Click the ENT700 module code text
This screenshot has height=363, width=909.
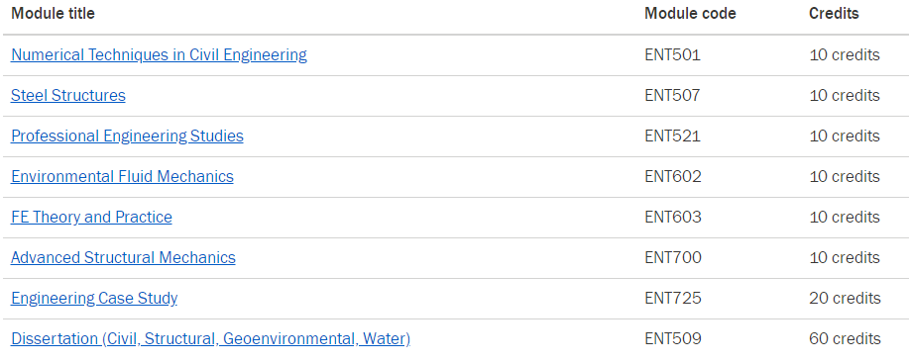(673, 257)
